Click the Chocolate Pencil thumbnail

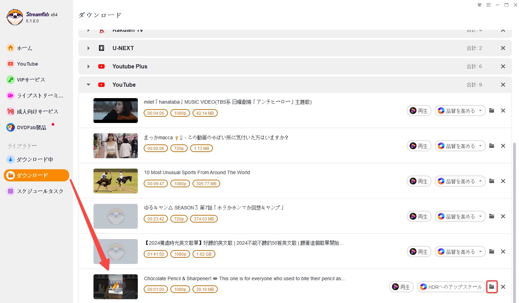116,287
